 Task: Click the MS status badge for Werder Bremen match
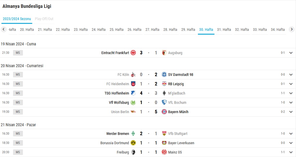tap(18, 133)
